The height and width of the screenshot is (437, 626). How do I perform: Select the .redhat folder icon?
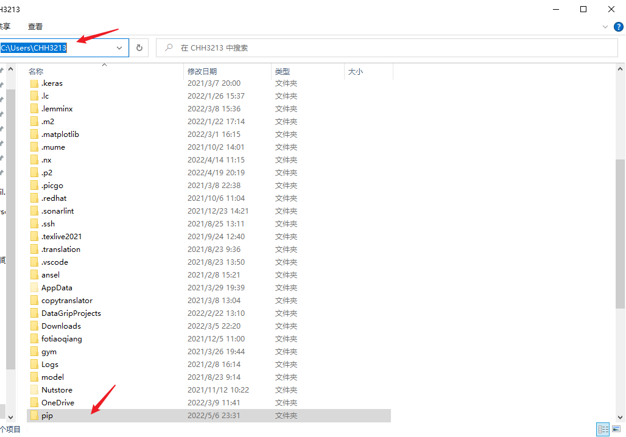coord(35,198)
